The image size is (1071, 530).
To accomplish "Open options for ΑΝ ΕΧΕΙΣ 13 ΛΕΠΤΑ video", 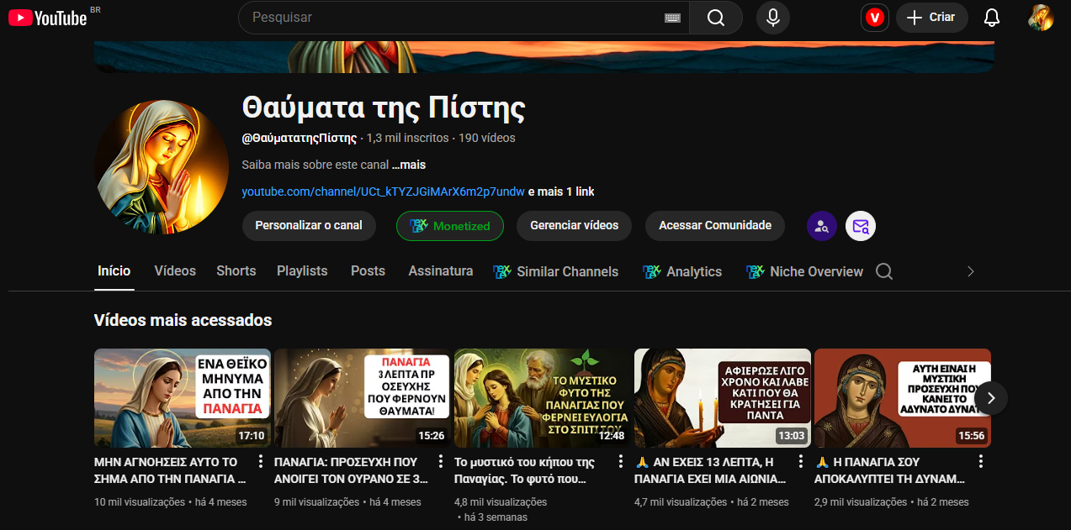I will [801, 462].
